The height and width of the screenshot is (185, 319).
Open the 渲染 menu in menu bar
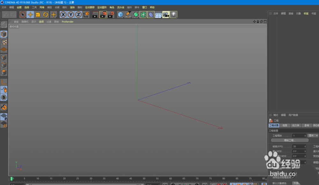(72, 7)
